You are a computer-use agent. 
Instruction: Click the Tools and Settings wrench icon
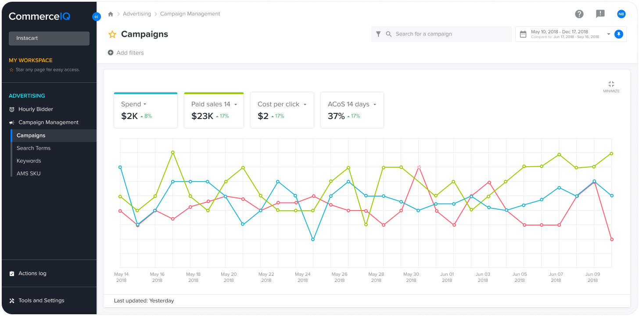click(x=12, y=301)
